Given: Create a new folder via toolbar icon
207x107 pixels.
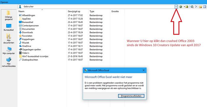Looking at the screenshot, I should point(200,6).
